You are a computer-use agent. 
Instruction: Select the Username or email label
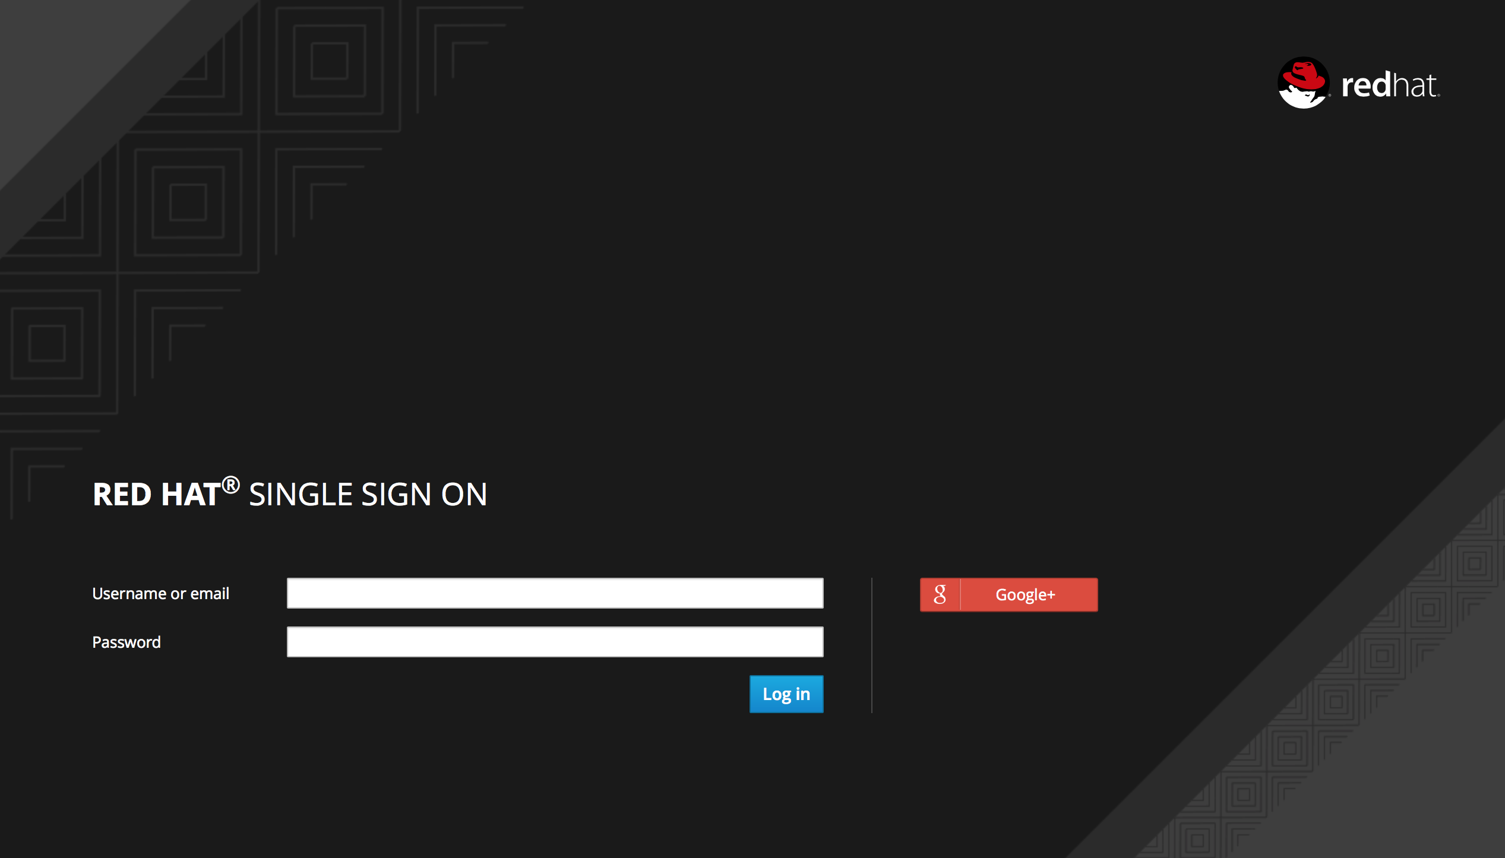click(x=160, y=593)
